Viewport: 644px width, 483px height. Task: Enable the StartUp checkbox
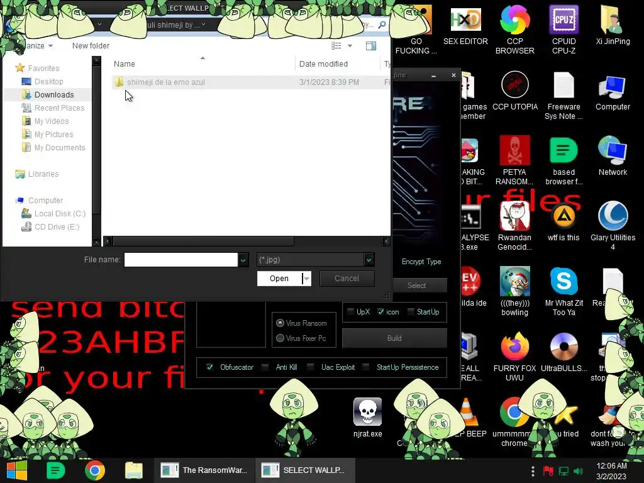410,312
